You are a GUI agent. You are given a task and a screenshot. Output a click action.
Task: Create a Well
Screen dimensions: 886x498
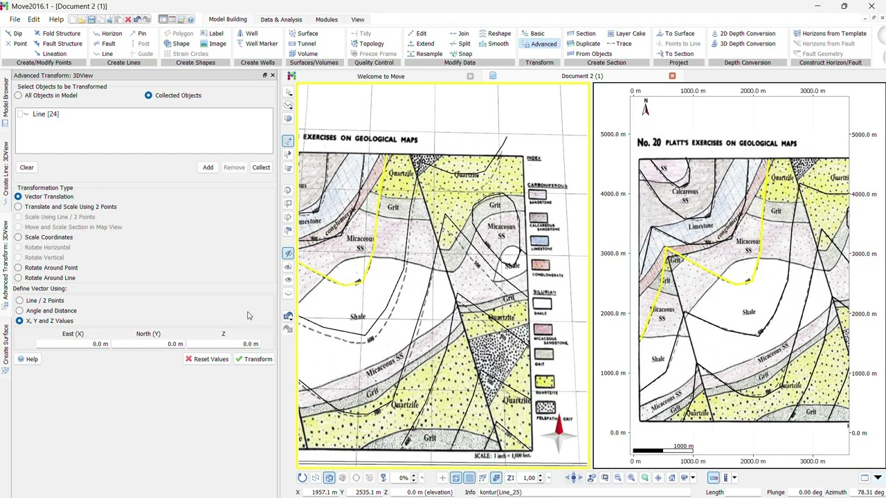(x=247, y=33)
